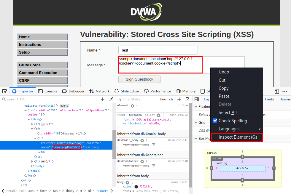Click the #2f2f2f color swatch
Image resolution: width=291 pixels, height=194 pixels.
(x=136, y=187)
